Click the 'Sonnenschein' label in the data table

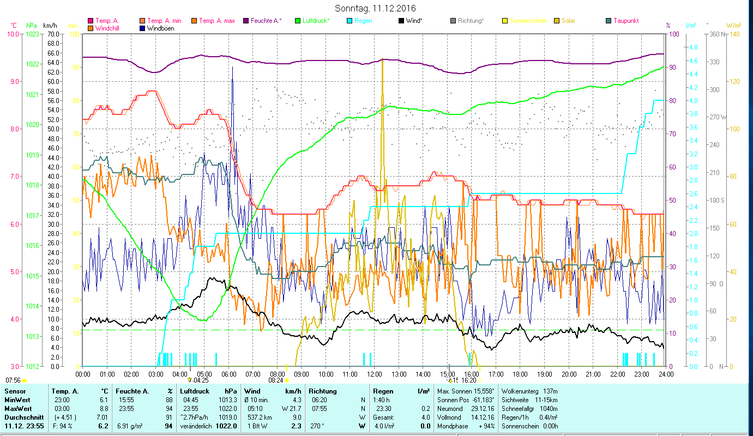tap(520, 426)
